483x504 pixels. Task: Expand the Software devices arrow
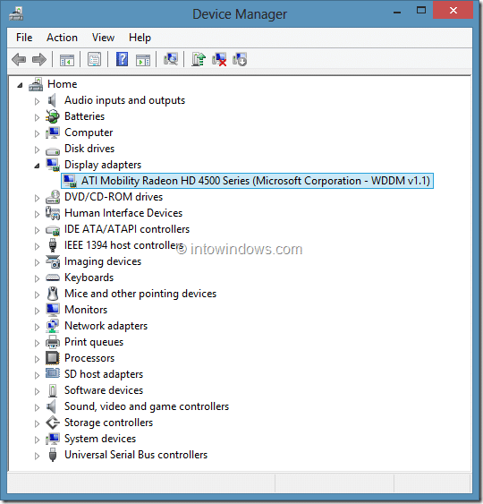point(37,391)
